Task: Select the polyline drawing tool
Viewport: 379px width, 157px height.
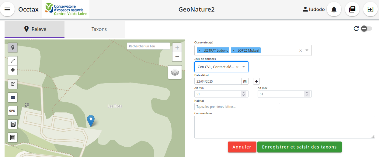Action: coord(13,61)
